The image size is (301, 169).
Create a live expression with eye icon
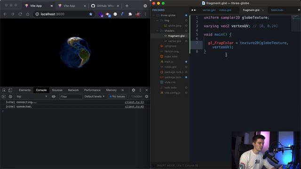tap(54, 97)
